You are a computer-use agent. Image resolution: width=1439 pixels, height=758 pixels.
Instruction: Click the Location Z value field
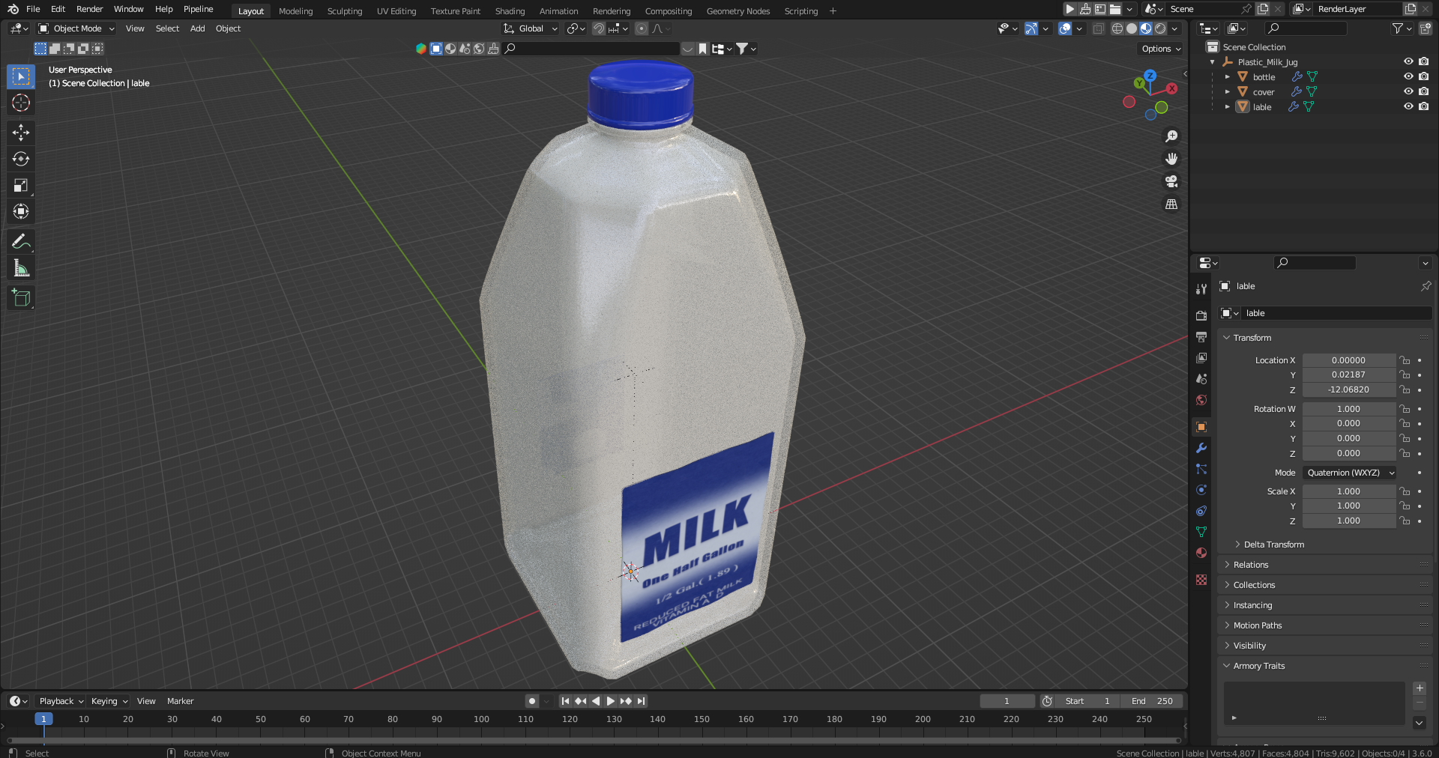pos(1348,389)
